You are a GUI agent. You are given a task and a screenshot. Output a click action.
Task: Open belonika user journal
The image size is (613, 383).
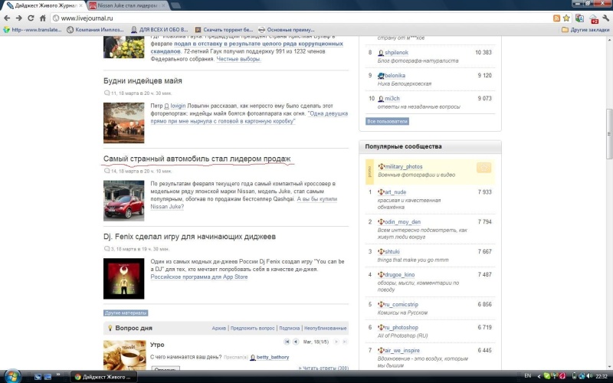pos(395,75)
